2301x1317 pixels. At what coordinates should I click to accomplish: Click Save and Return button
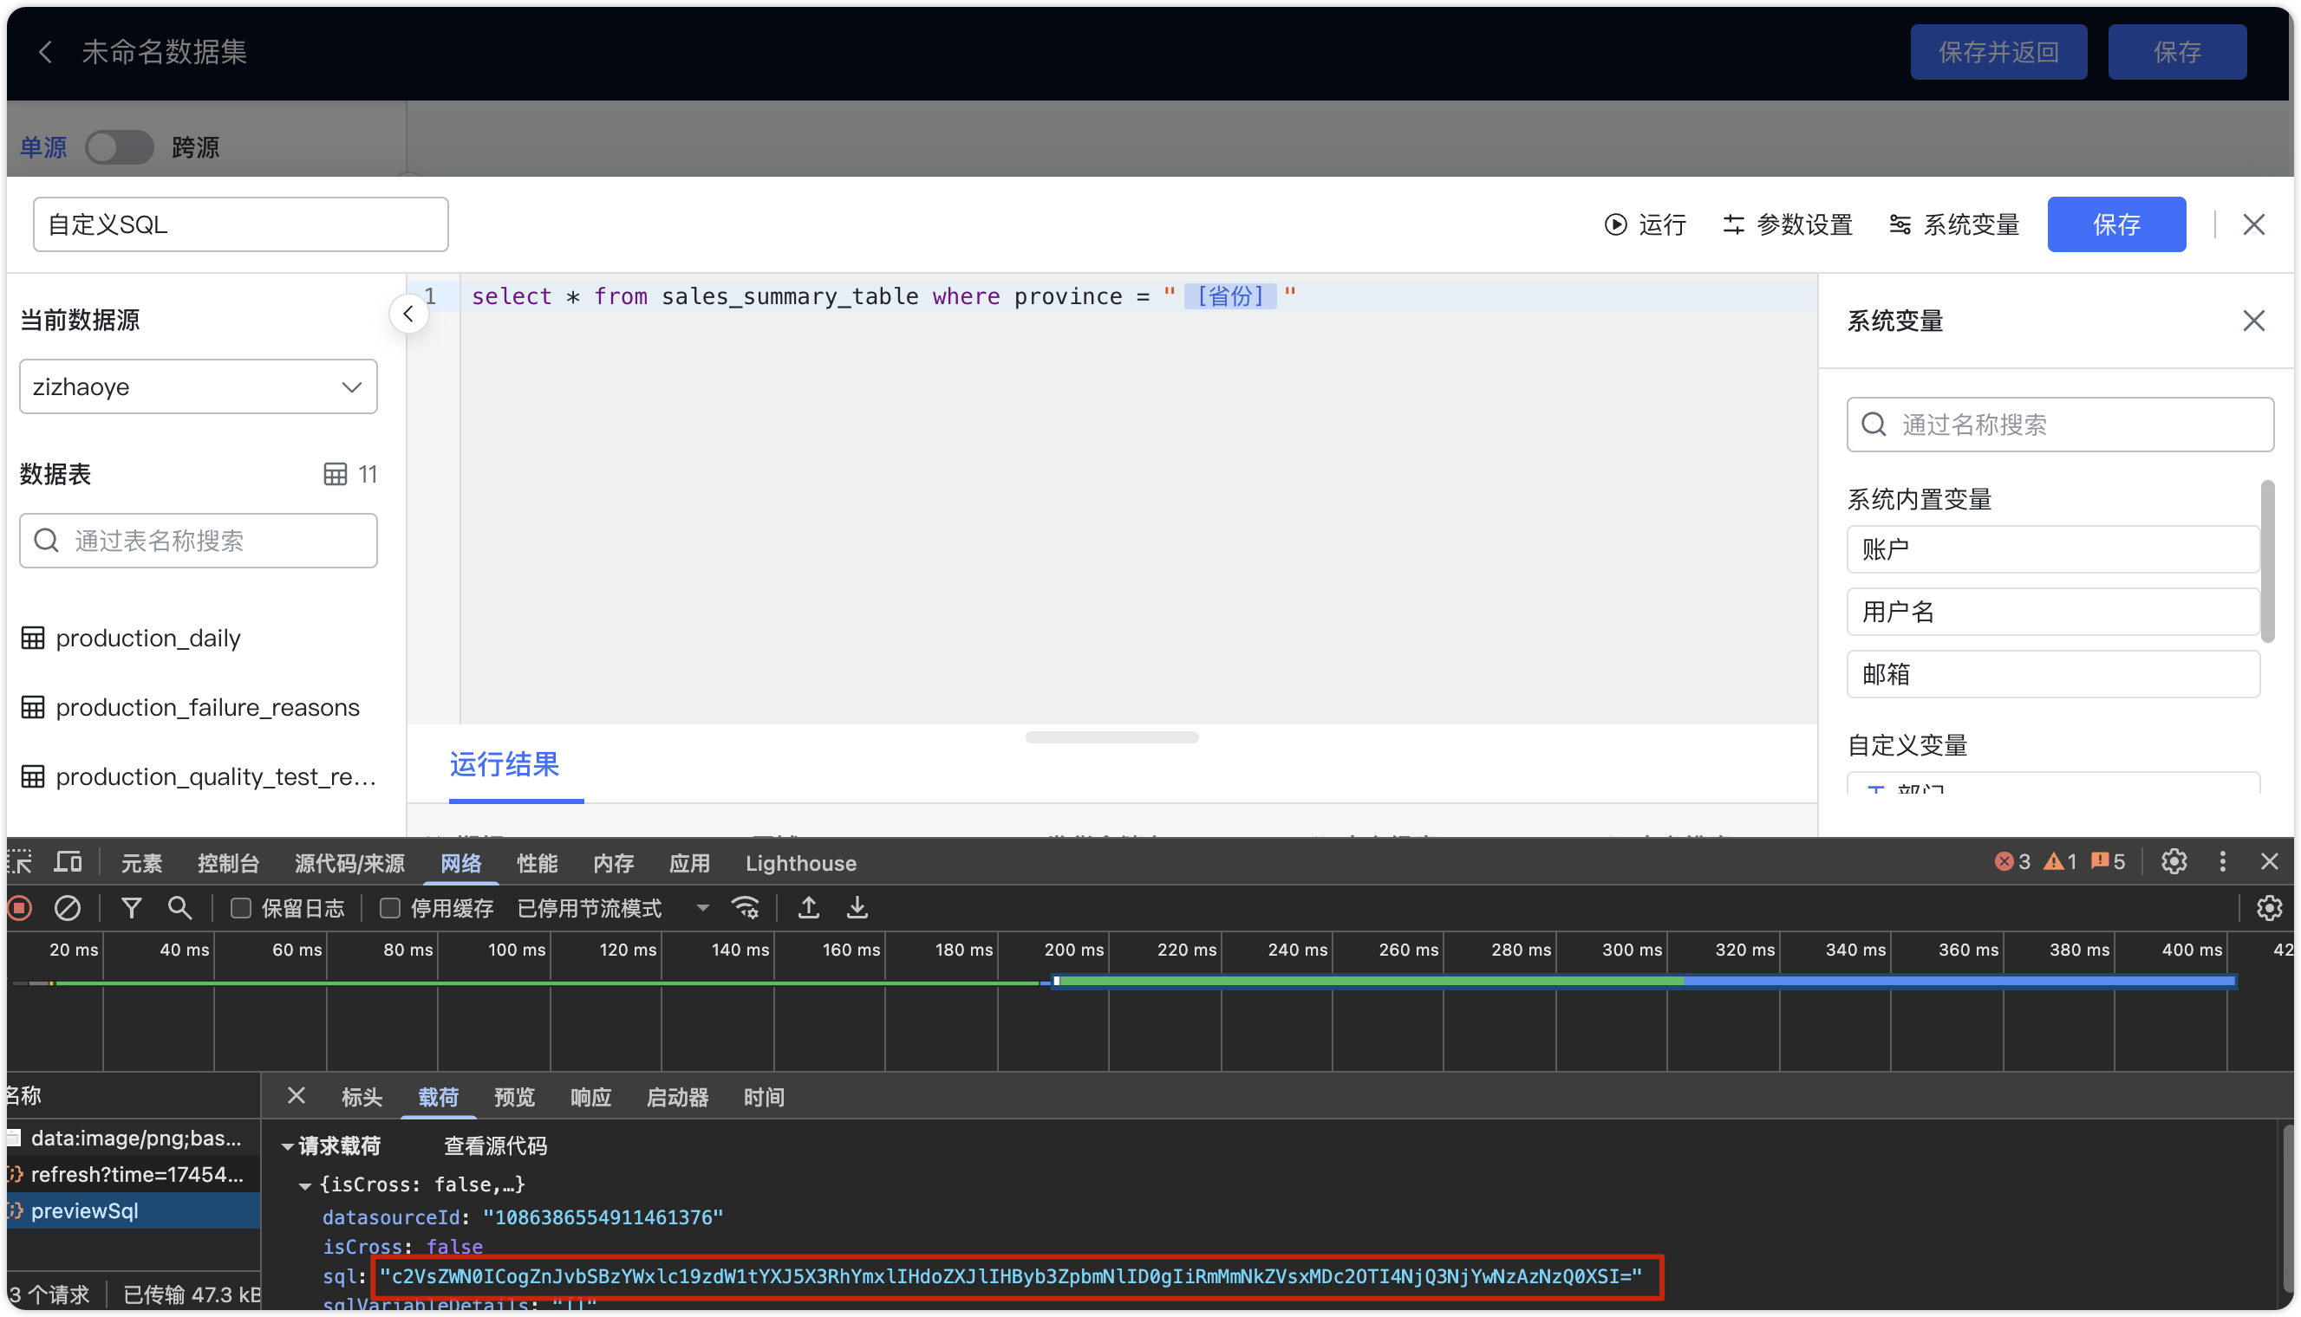point(1998,52)
